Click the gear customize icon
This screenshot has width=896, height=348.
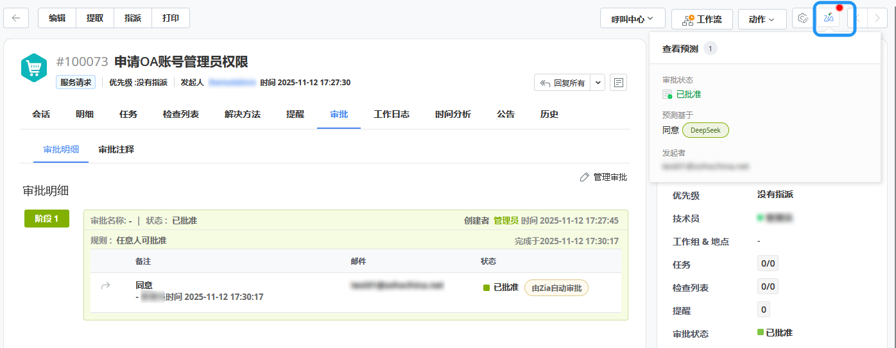point(802,19)
